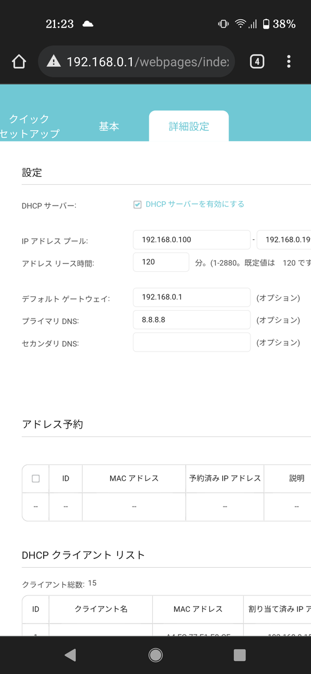
Task: Tap the DHCP サーバーを有効にする label text
Action: click(195, 204)
